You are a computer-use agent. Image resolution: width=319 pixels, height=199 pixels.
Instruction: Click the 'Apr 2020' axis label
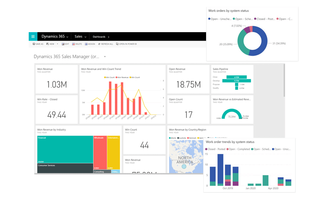[273, 188]
